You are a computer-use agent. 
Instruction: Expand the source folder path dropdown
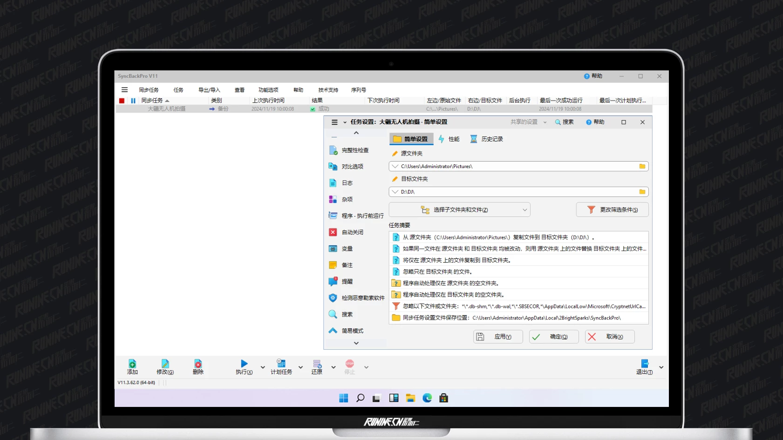(395, 166)
